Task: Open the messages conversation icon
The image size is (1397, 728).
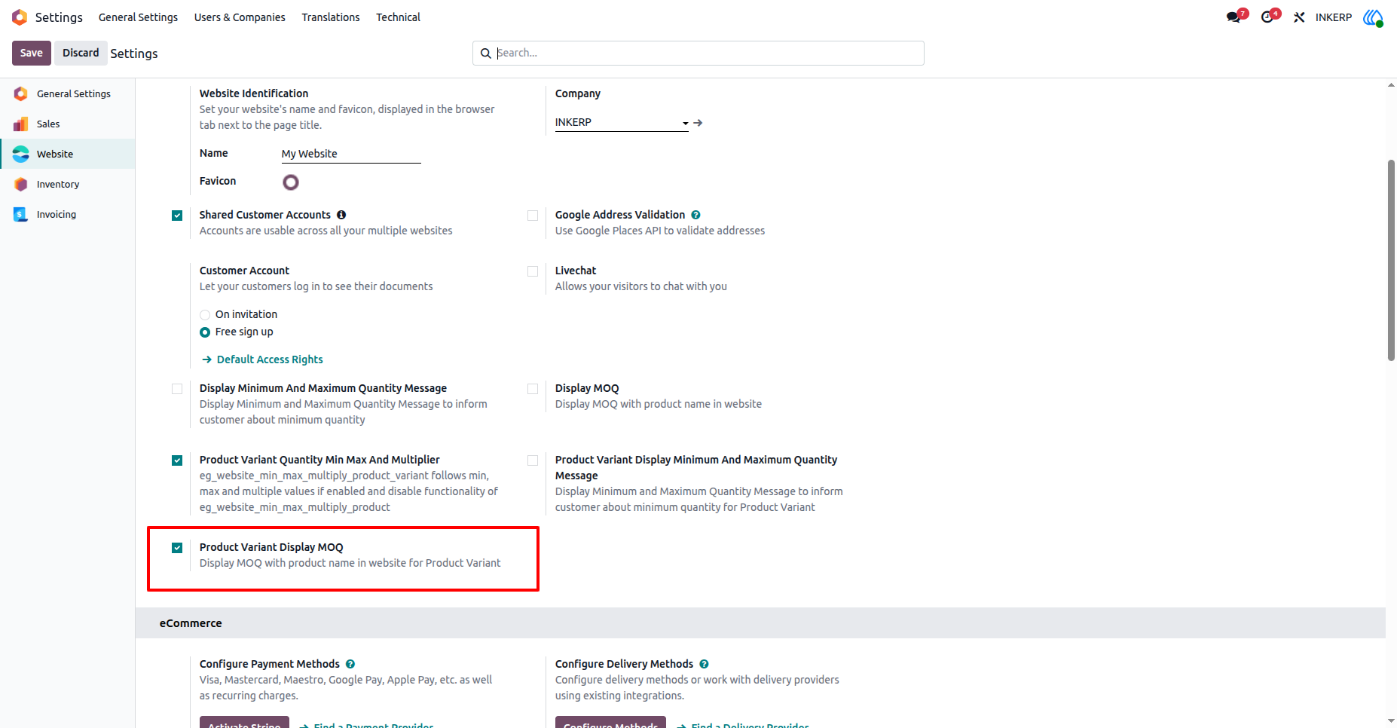Action: [1233, 17]
